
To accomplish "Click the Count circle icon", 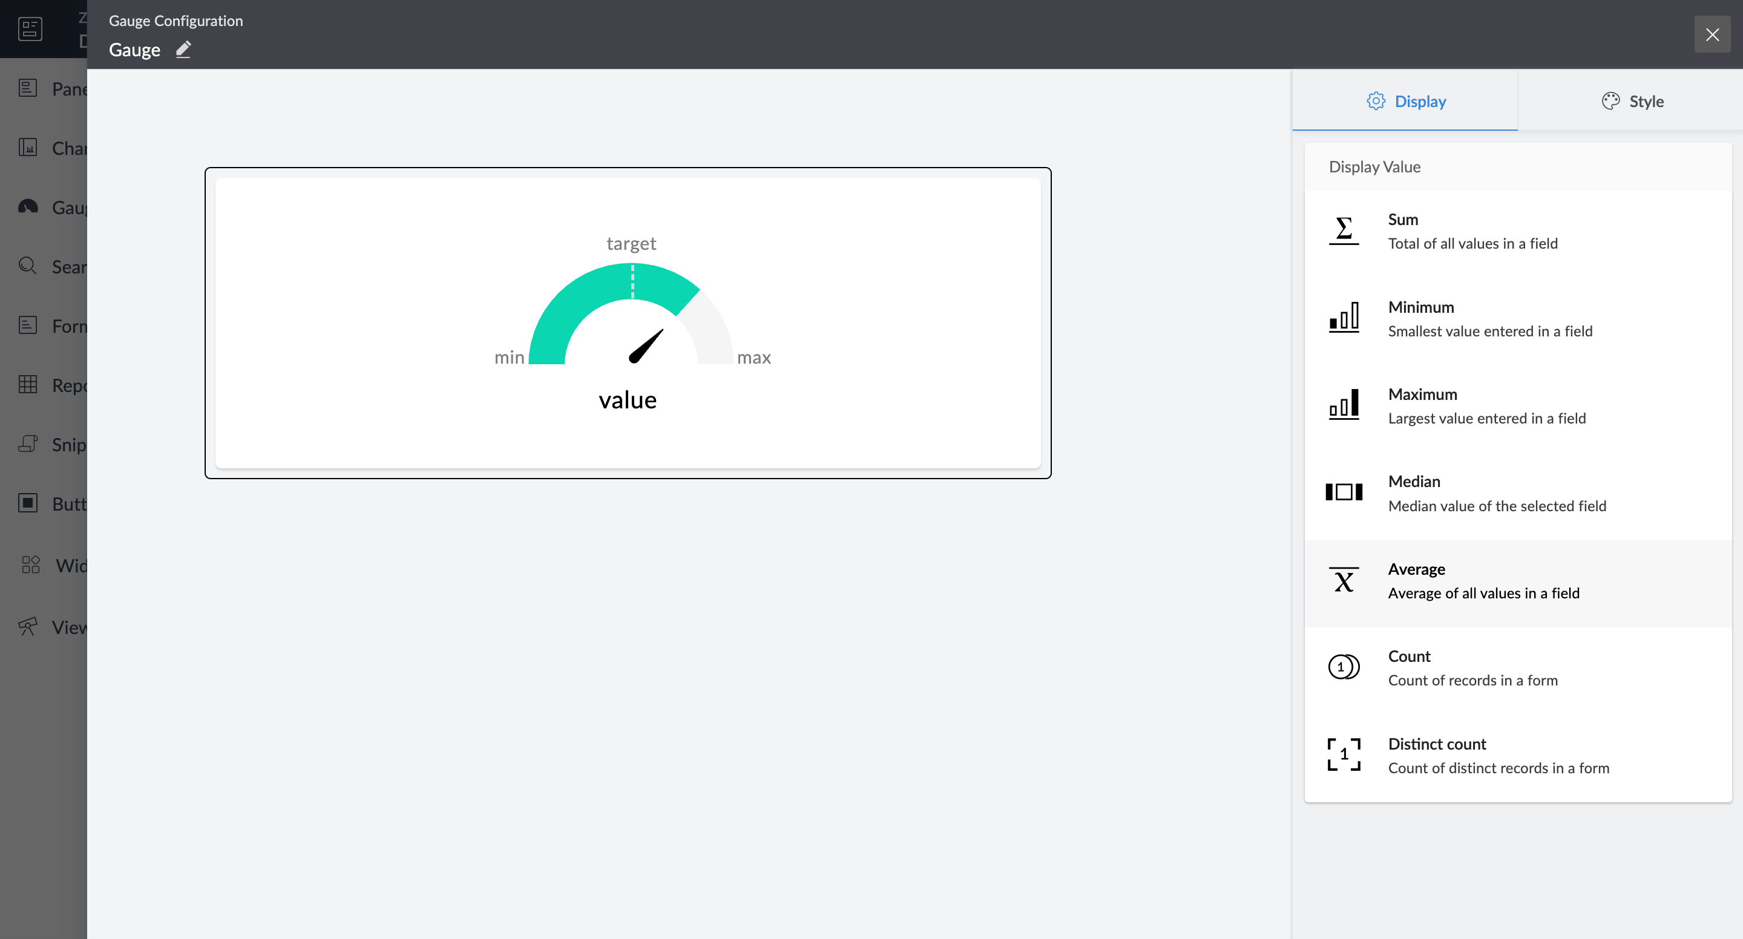I will (1344, 667).
